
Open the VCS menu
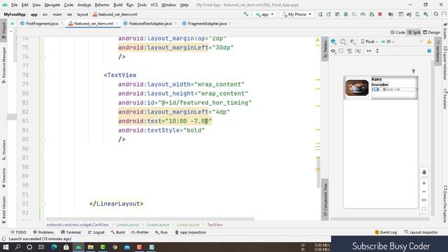(x=154, y=5)
